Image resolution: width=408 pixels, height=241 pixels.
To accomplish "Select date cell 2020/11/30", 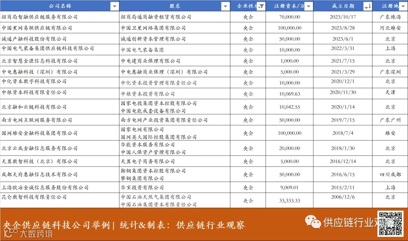I will (343, 93).
